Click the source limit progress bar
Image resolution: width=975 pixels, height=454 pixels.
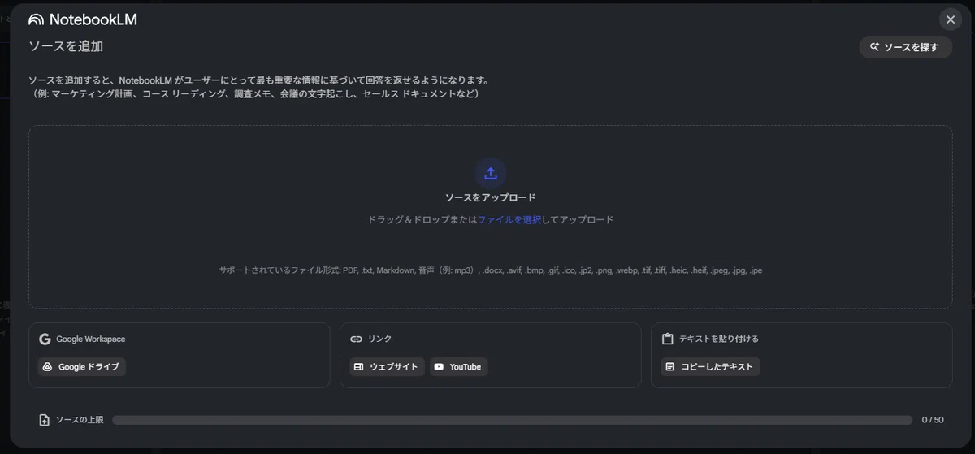513,420
